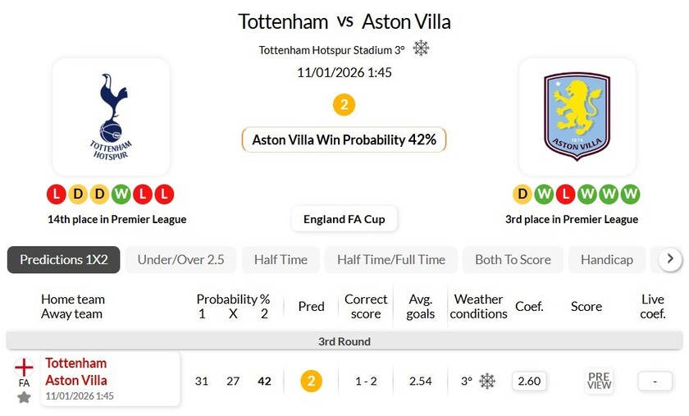Screen dimensions: 689x416
Task: Select the Predictions 1X2 tab
Action: [x=64, y=259]
